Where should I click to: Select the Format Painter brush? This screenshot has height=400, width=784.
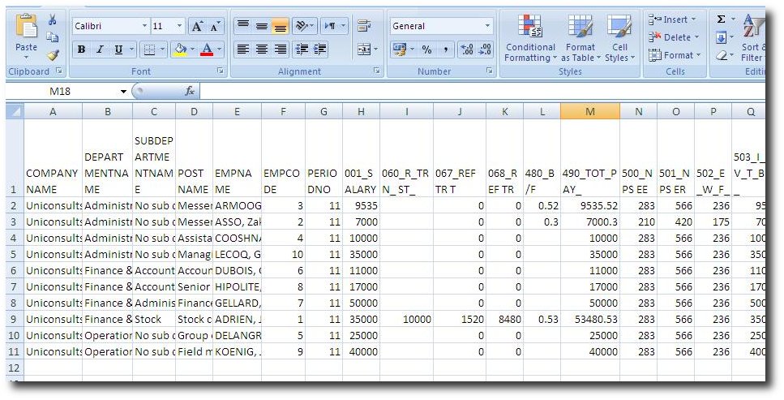(x=53, y=55)
